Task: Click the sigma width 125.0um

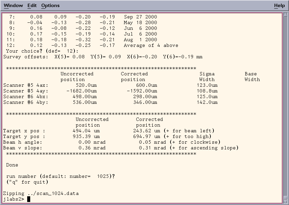Action: (x=207, y=97)
